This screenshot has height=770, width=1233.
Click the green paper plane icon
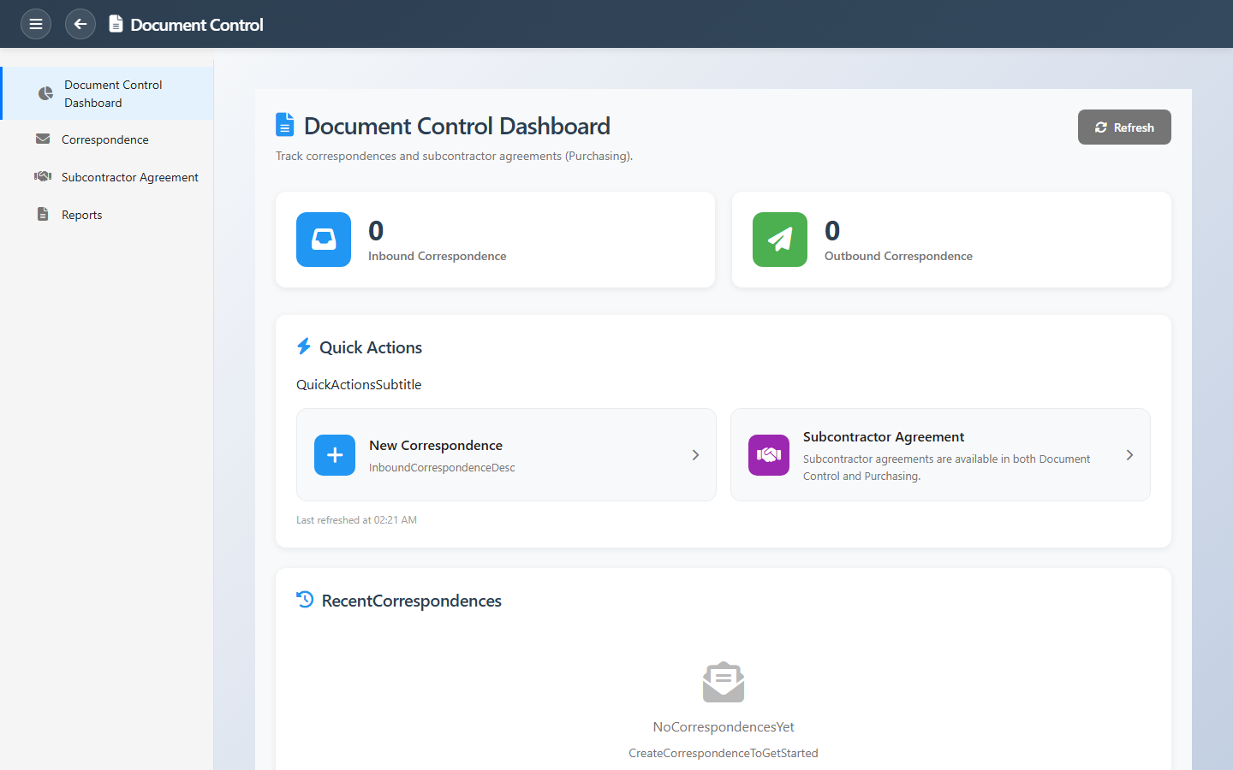tap(780, 240)
